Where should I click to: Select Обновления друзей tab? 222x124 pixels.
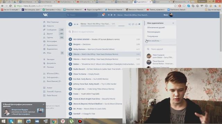coord(156,28)
